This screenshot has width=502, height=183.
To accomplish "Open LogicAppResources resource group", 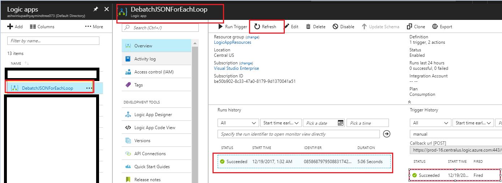I will coord(232,42).
